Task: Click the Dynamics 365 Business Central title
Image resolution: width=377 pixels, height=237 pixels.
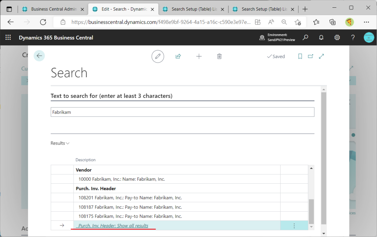Action: 56,38
